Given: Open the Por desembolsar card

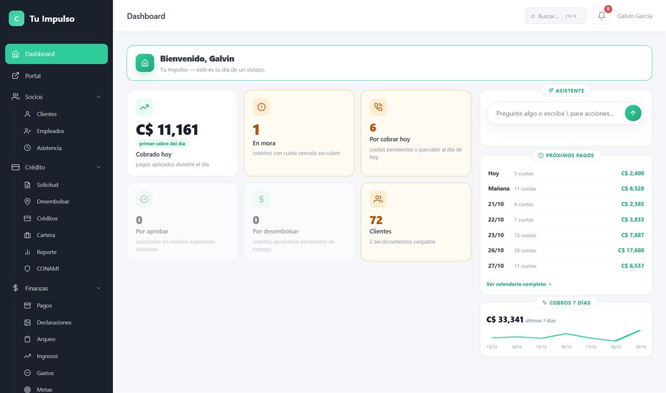Looking at the screenshot, I should pyautogui.click(x=299, y=222).
